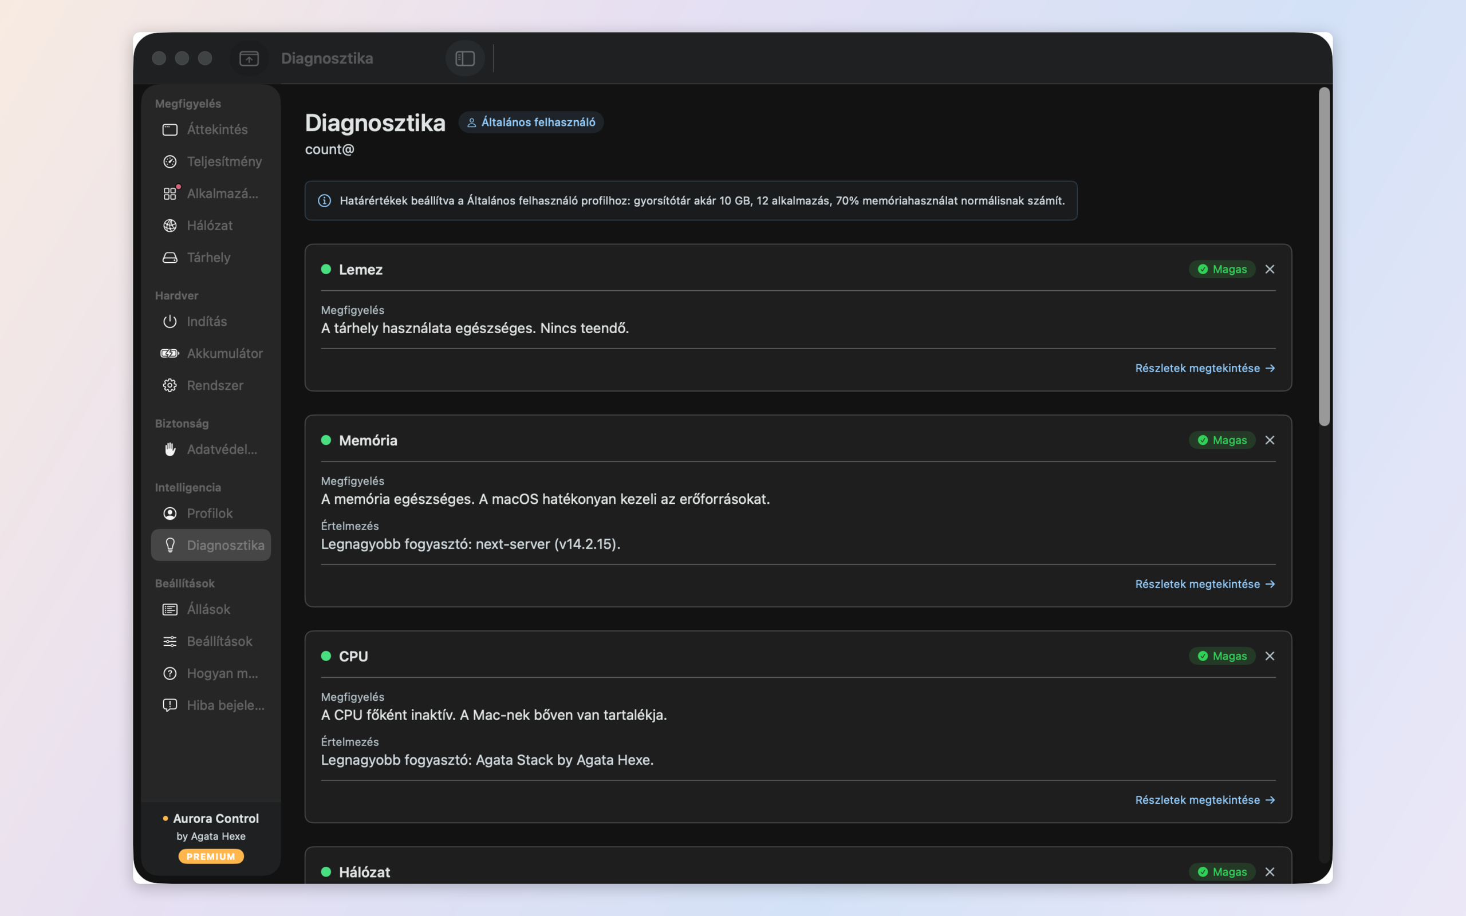Go to the Tárhely page
The height and width of the screenshot is (916, 1466).
(211, 258)
